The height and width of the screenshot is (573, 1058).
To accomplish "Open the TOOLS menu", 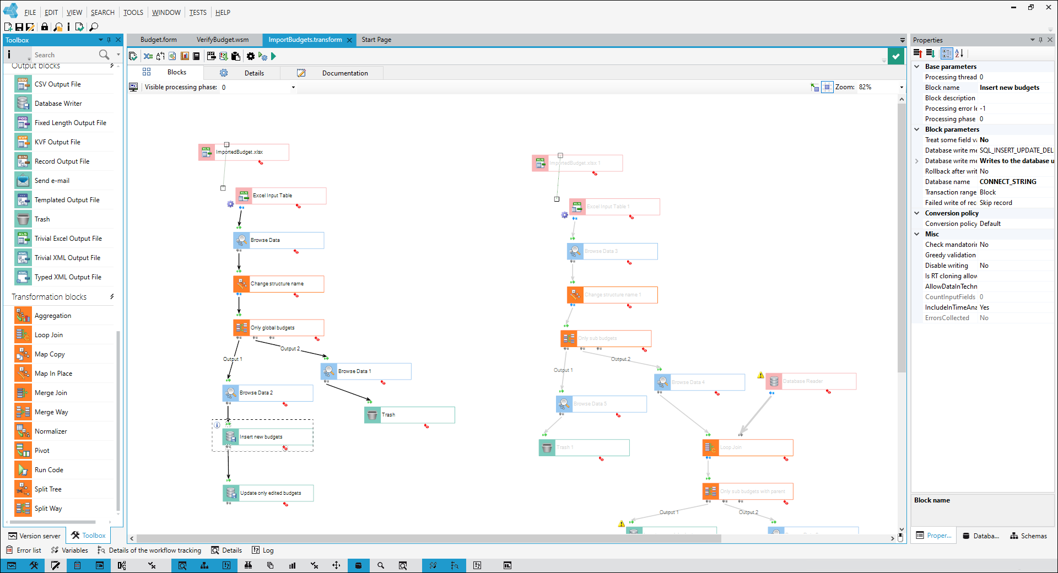I will [133, 12].
